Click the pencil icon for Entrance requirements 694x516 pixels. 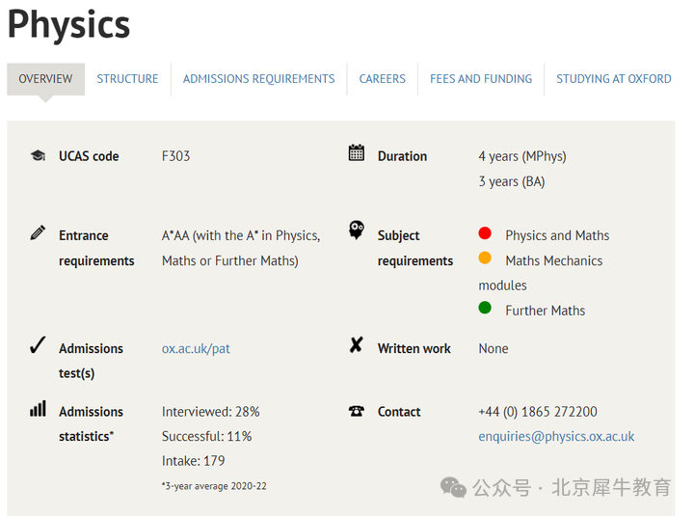tap(38, 232)
